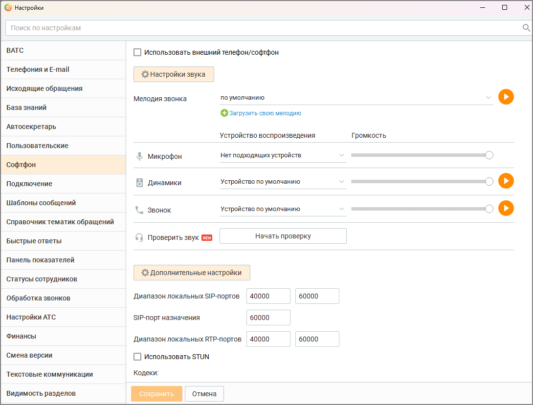Play test sound for Звонок device

pyautogui.click(x=506, y=208)
